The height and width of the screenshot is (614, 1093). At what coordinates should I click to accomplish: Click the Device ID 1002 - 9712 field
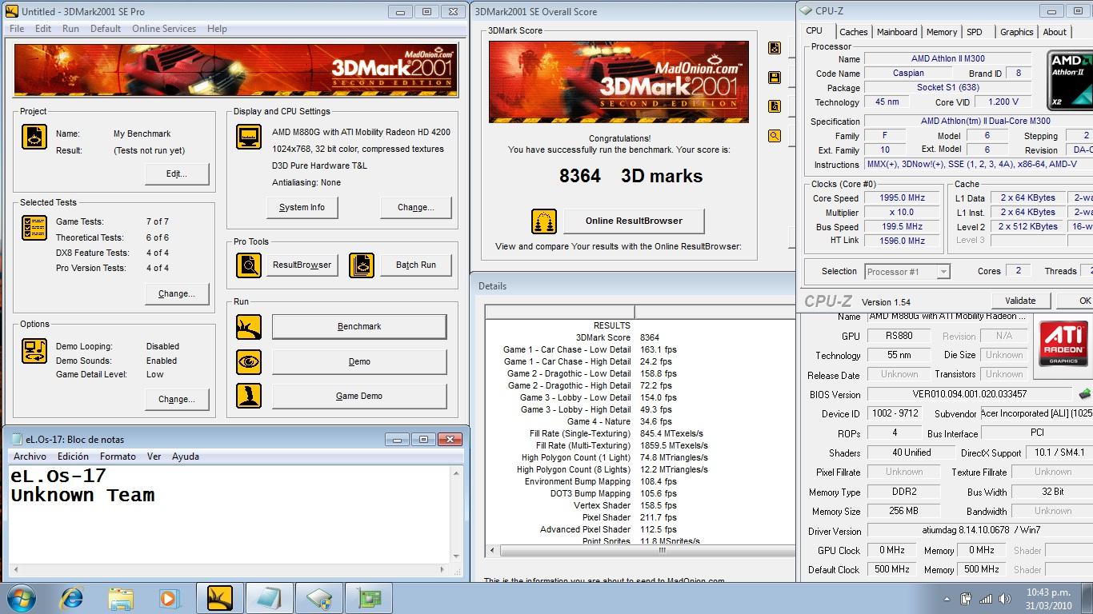coord(895,413)
